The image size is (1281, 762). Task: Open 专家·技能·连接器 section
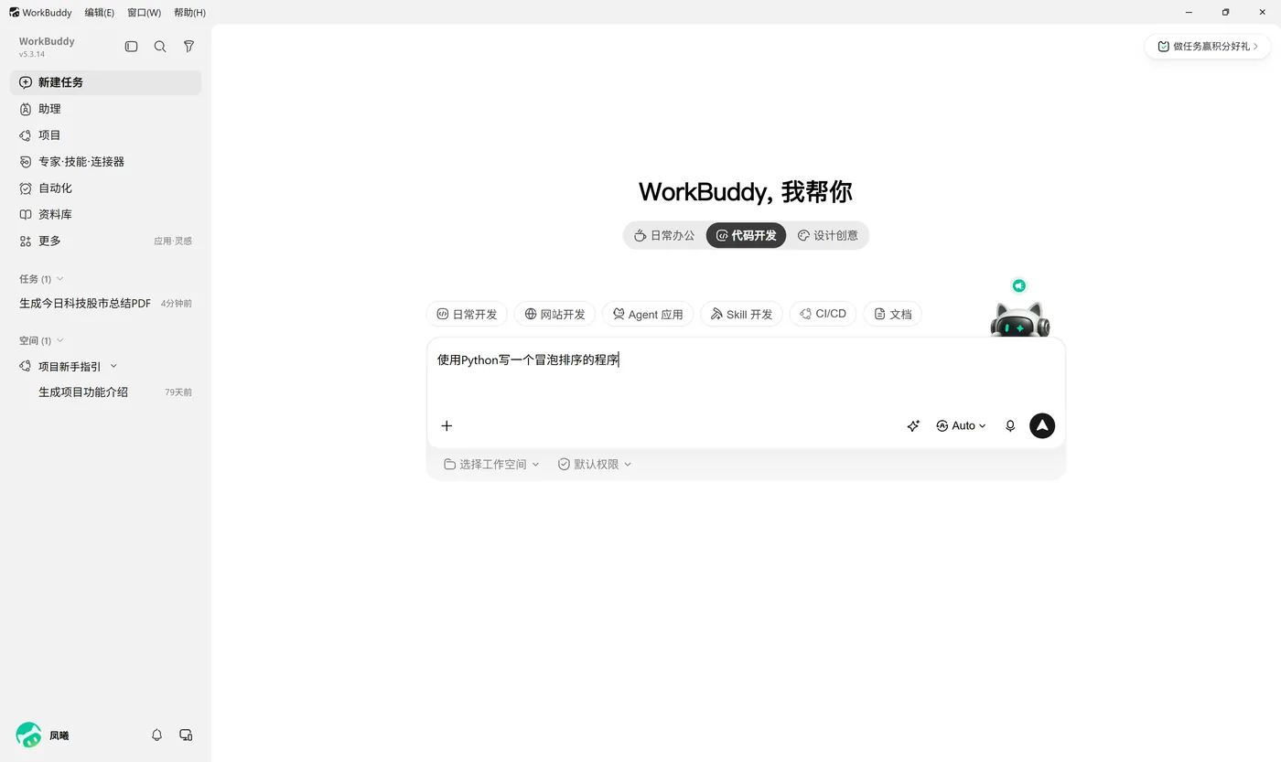105,162
